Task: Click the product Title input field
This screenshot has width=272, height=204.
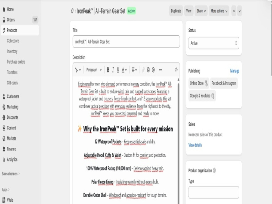Action: 126,42
